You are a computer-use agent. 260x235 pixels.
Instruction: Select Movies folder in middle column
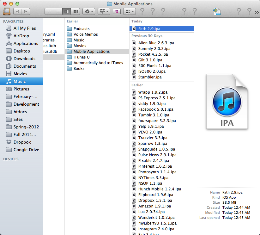click(97, 46)
